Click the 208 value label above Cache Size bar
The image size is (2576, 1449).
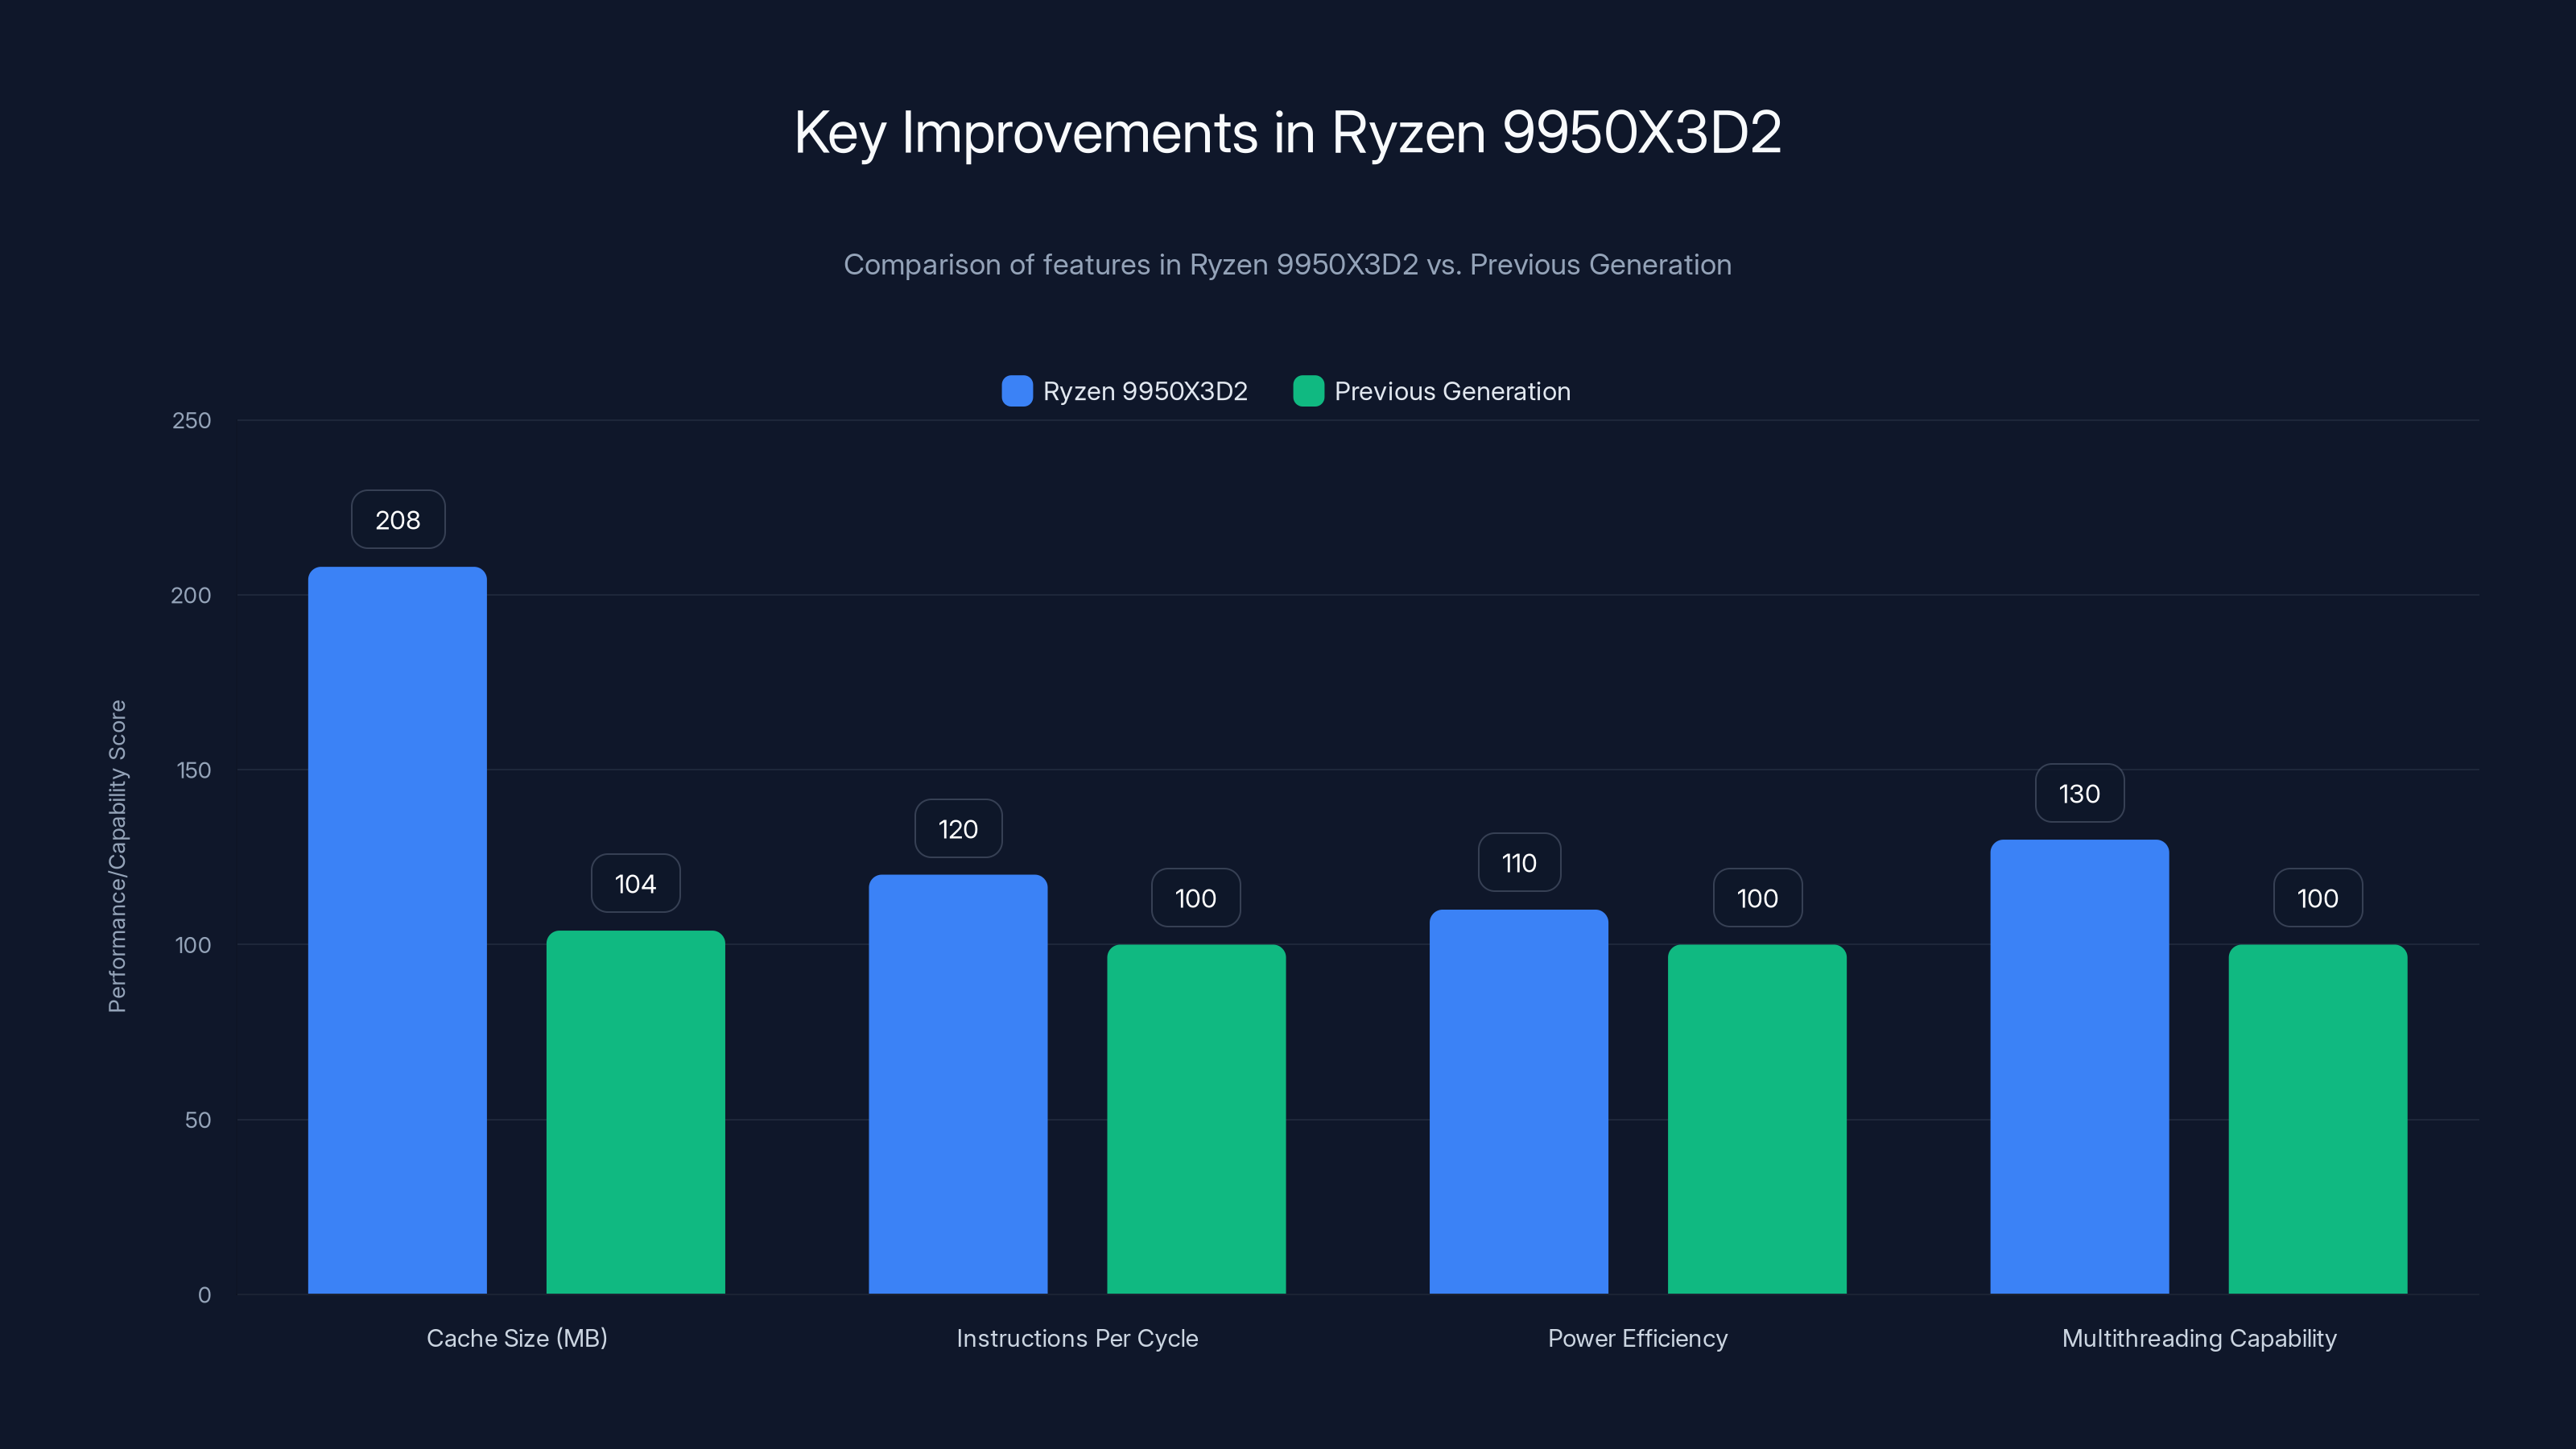[x=397, y=519]
